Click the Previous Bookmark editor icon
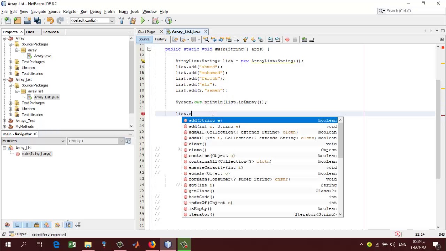This screenshot has height=251, width=446. tap(246, 40)
